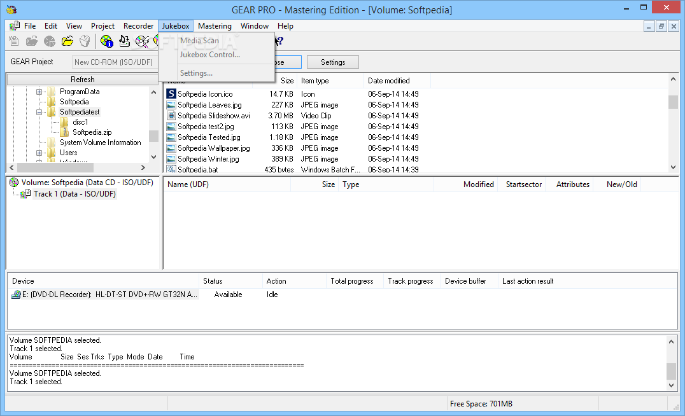This screenshot has width=685, height=416.
Task: Click file list scrollbar down arrow
Action: 673,167
